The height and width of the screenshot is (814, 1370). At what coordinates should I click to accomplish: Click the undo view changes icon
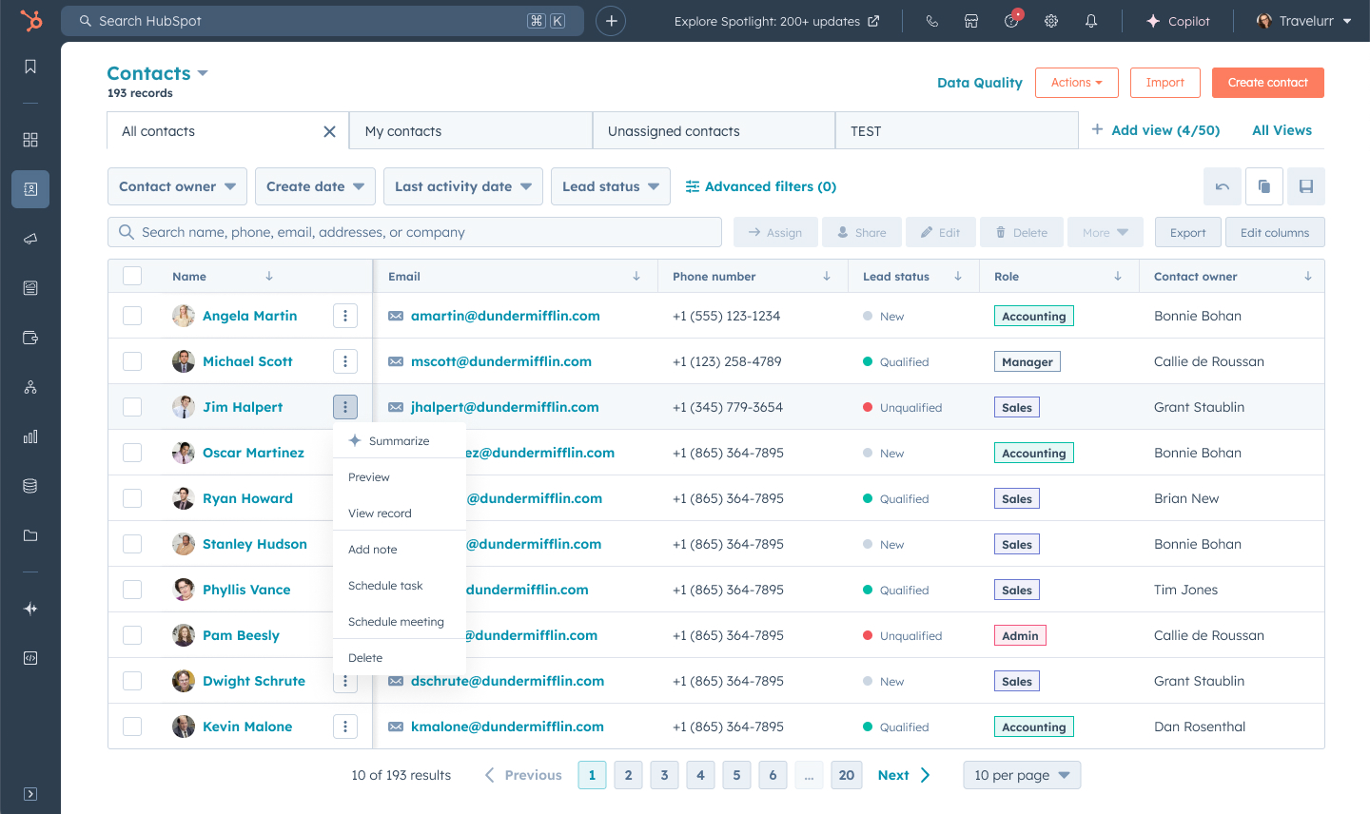tap(1223, 186)
